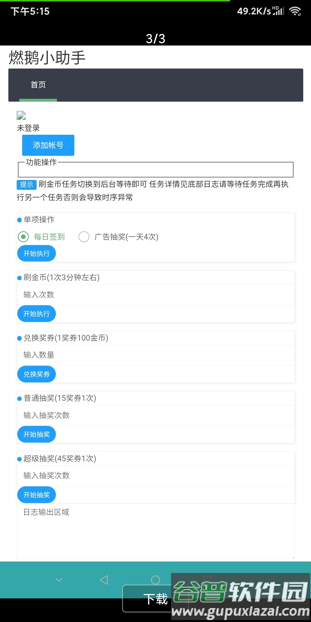Image resolution: width=311 pixels, height=622 pixels.
Task: Tap the 兑换奖券 button
Action: [x=36, y=374]
